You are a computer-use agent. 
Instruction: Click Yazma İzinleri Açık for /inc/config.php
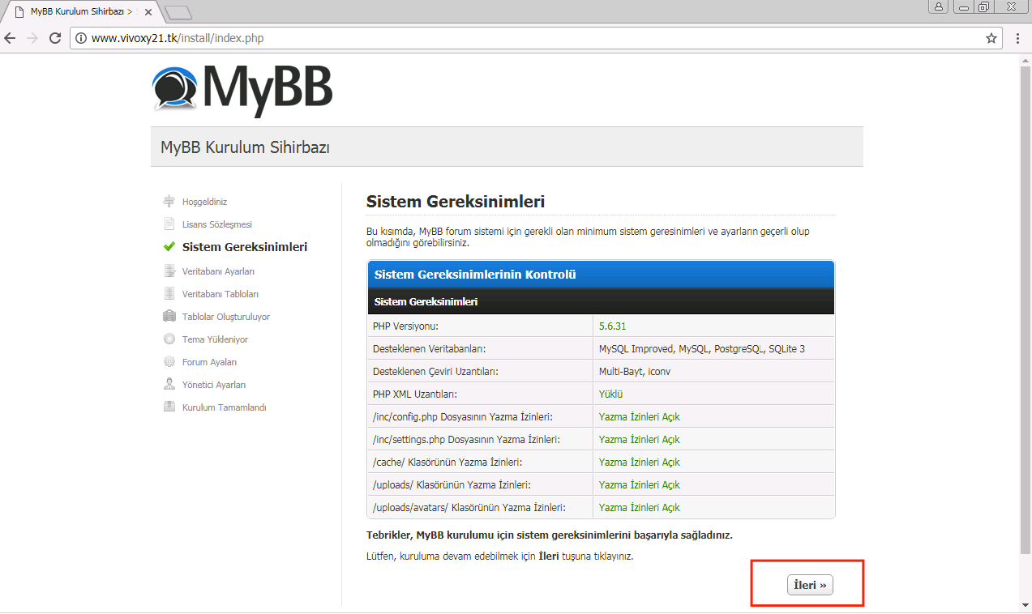click(x=640, y=417)
